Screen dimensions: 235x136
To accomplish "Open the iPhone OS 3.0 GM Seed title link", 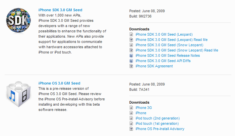I will 59,83.
